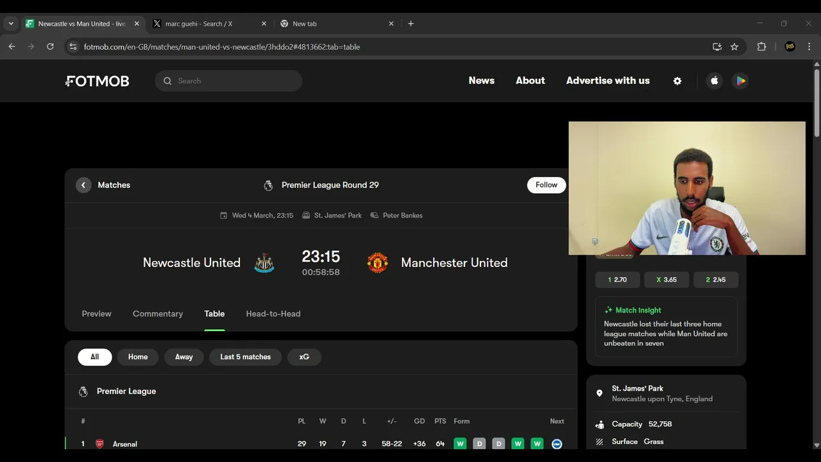821x462 pixels.
Task: Click Premier League Round 29 link
Action: point(330,185)
